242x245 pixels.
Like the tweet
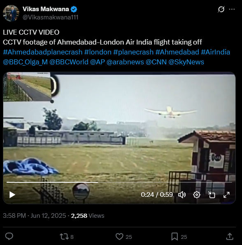pyautogui.click(x=124, y=237)
